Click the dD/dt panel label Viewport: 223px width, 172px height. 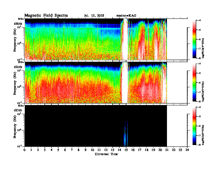coord(18,67)
